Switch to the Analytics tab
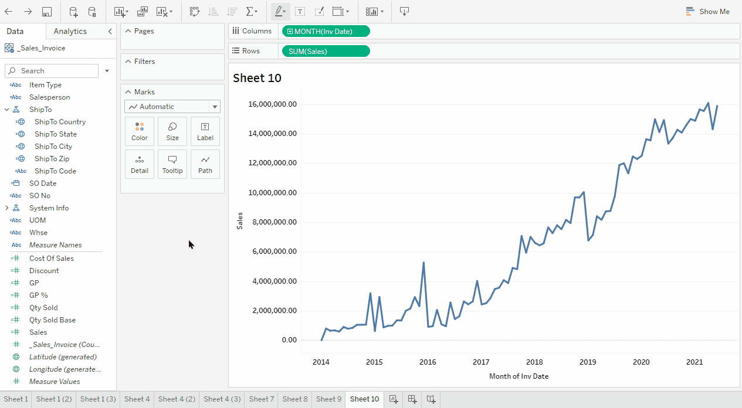Image resolution: width=742 pixels, height=408 pixels. click(x=70, y=32)
